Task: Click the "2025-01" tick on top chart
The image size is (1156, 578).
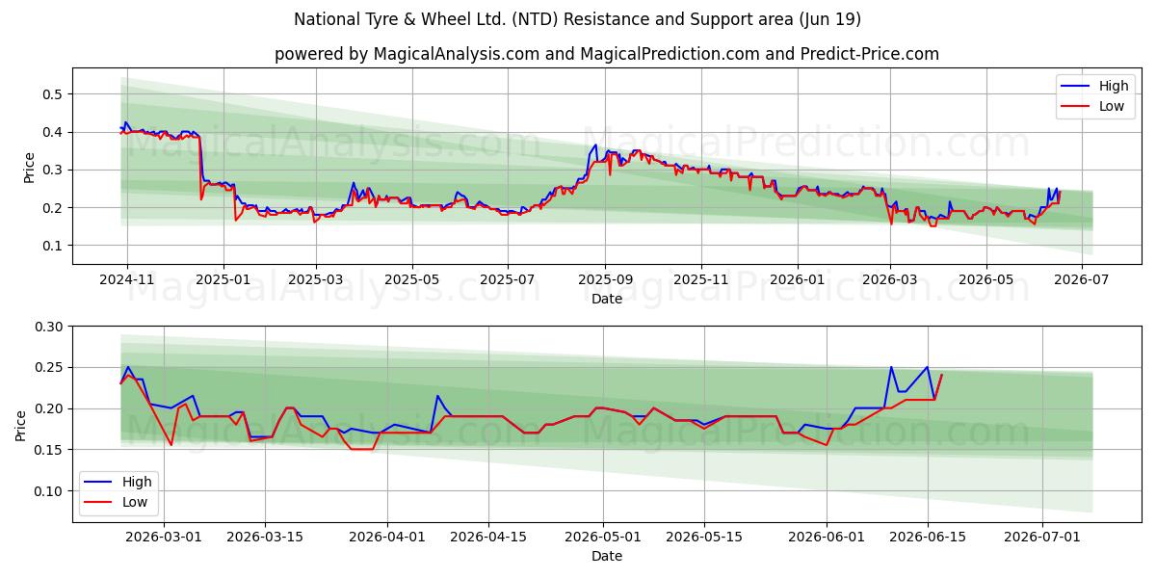Action: click(223, 279)
